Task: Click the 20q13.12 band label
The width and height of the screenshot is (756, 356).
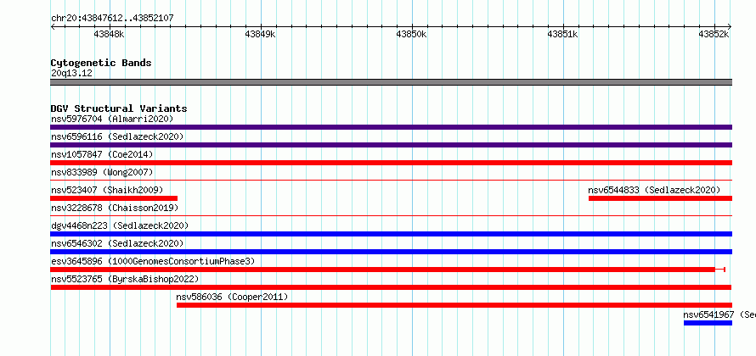Action: click(x=71, y=74)
